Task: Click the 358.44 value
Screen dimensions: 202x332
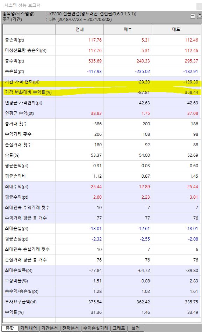Action: [192, 93]
